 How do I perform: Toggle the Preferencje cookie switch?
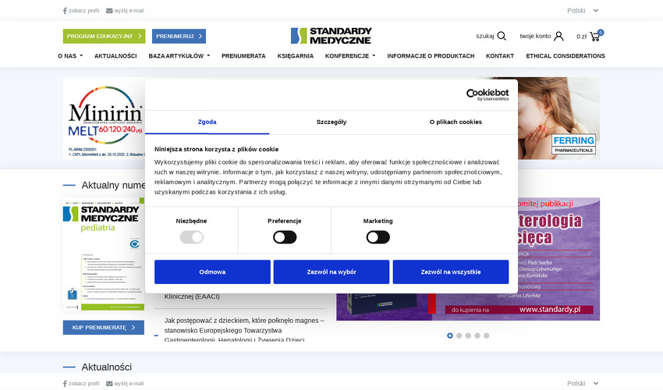point(285,237)
